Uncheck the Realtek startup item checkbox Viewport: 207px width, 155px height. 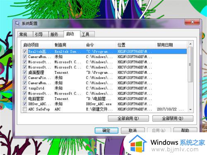(25, 51)
